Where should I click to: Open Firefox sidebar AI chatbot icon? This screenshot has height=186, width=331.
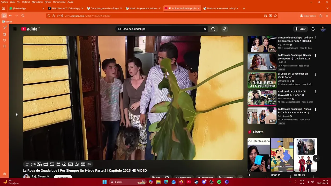click(x=4, y=28)
